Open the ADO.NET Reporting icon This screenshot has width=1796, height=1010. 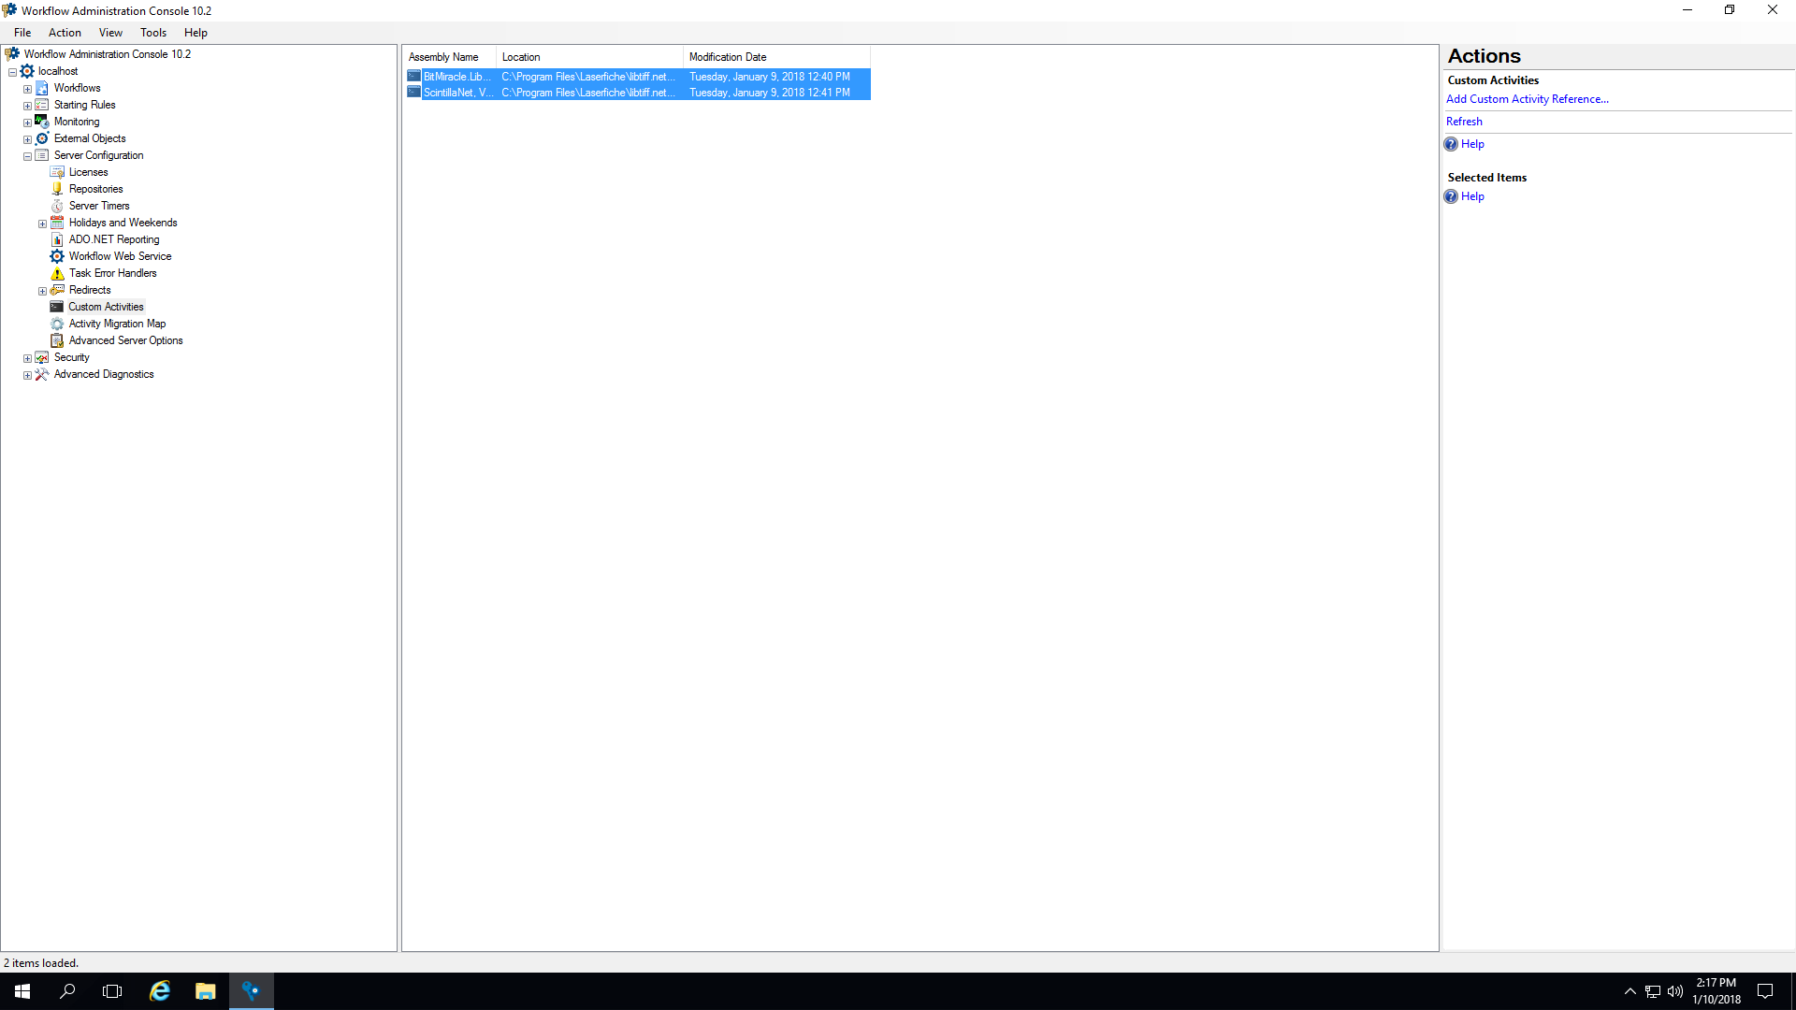click(57, 239)
